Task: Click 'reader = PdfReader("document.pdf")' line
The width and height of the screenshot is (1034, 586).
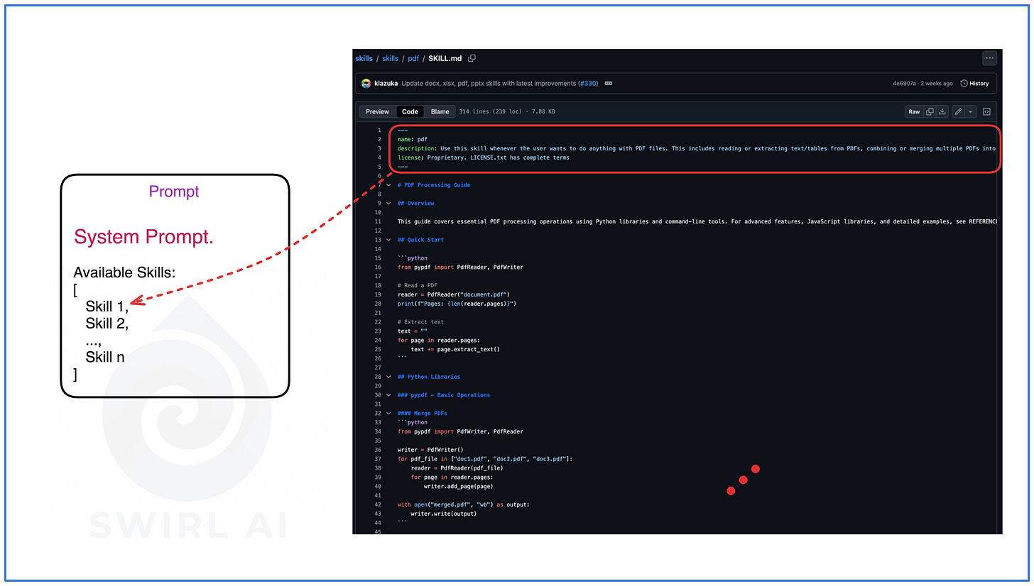Action: click(x=454, y=294)
